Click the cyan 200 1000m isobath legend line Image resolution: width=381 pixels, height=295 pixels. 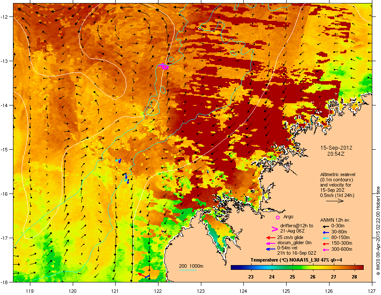pos(188,270)
